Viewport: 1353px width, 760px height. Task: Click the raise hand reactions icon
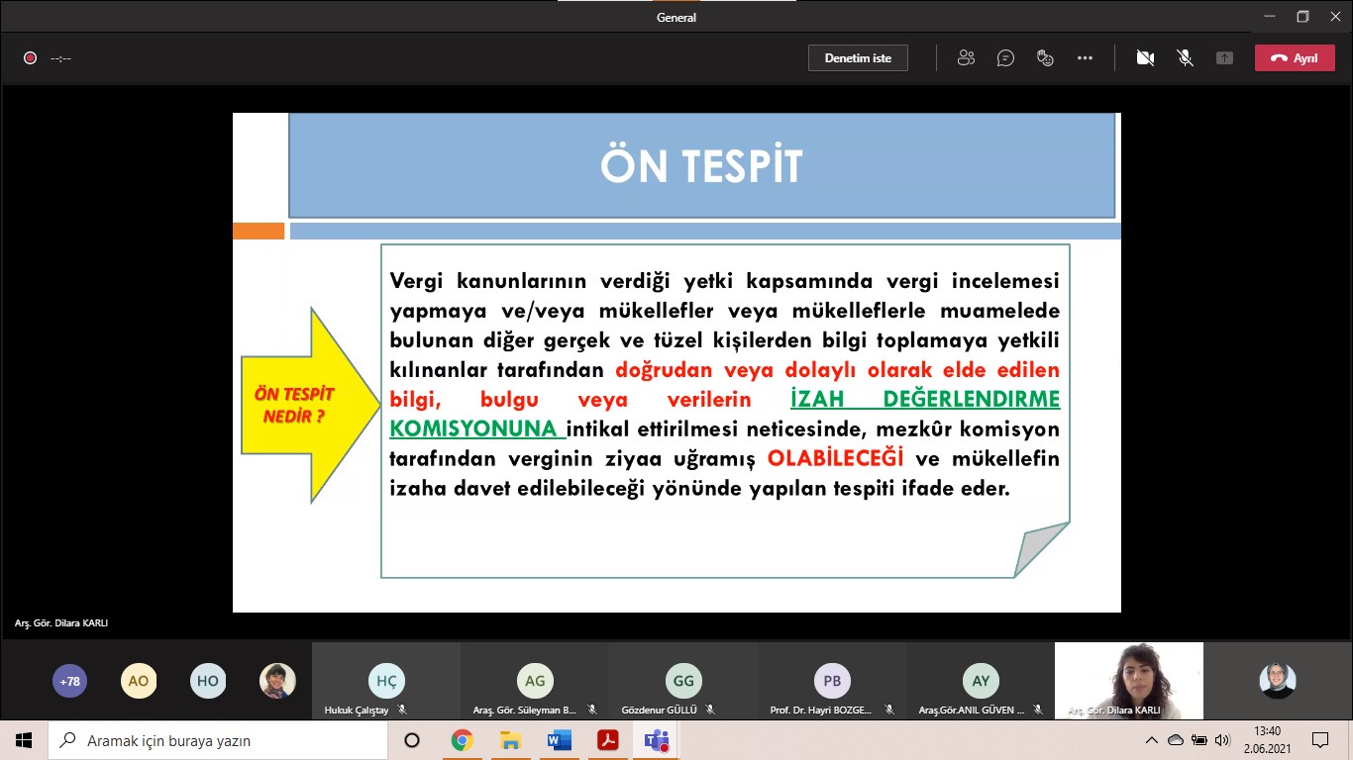1045,58
